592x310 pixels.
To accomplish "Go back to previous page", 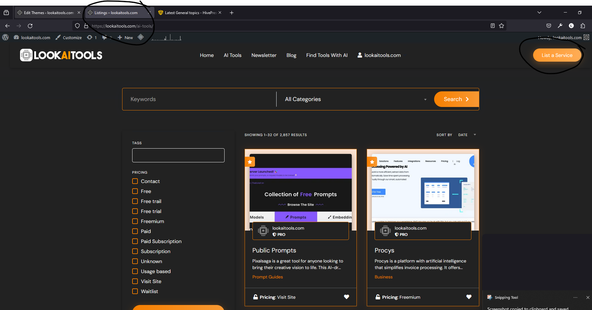I will click(8, 26).
